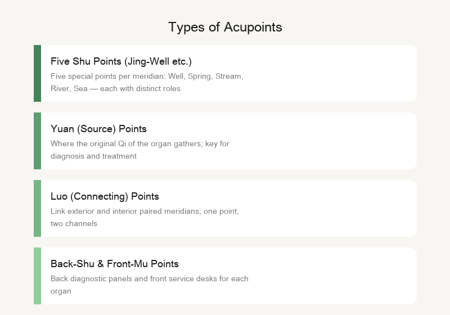Click the light green bar beside Back-Shu
The image size is (450, 315).
point(37,276)
